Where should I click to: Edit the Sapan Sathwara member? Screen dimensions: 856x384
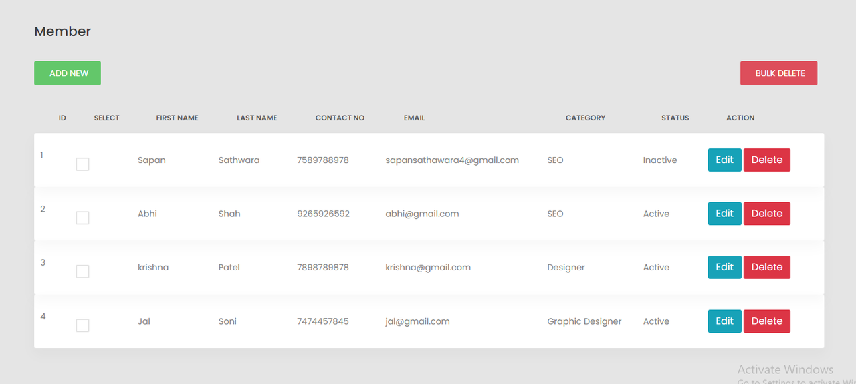(x=725, y=160)
